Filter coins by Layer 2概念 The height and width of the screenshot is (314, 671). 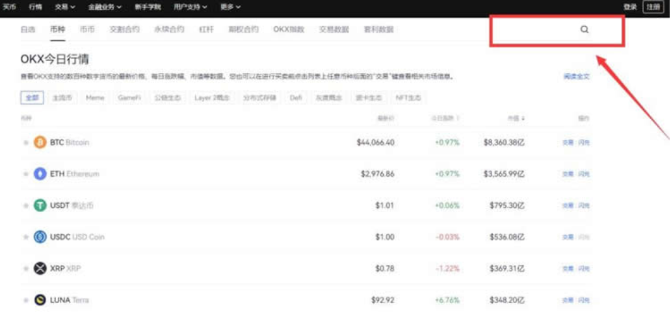[212, 98]
